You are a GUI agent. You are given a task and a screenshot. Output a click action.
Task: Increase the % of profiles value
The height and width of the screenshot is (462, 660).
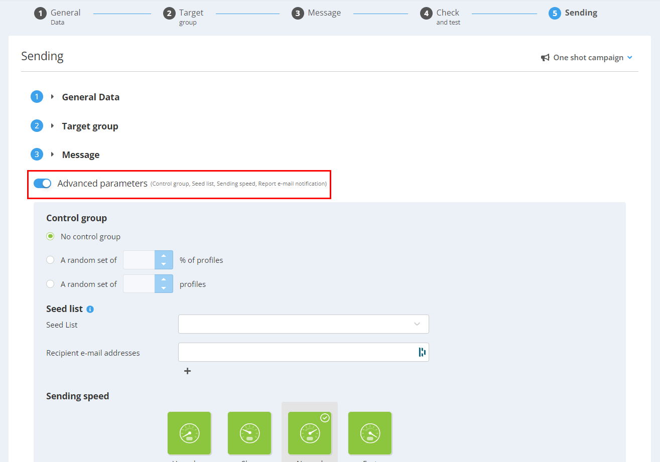point(164,256)
